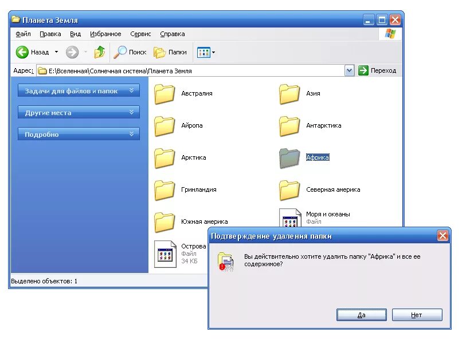
Task: Click the Гринландия folder name
Action: (198, 189)
